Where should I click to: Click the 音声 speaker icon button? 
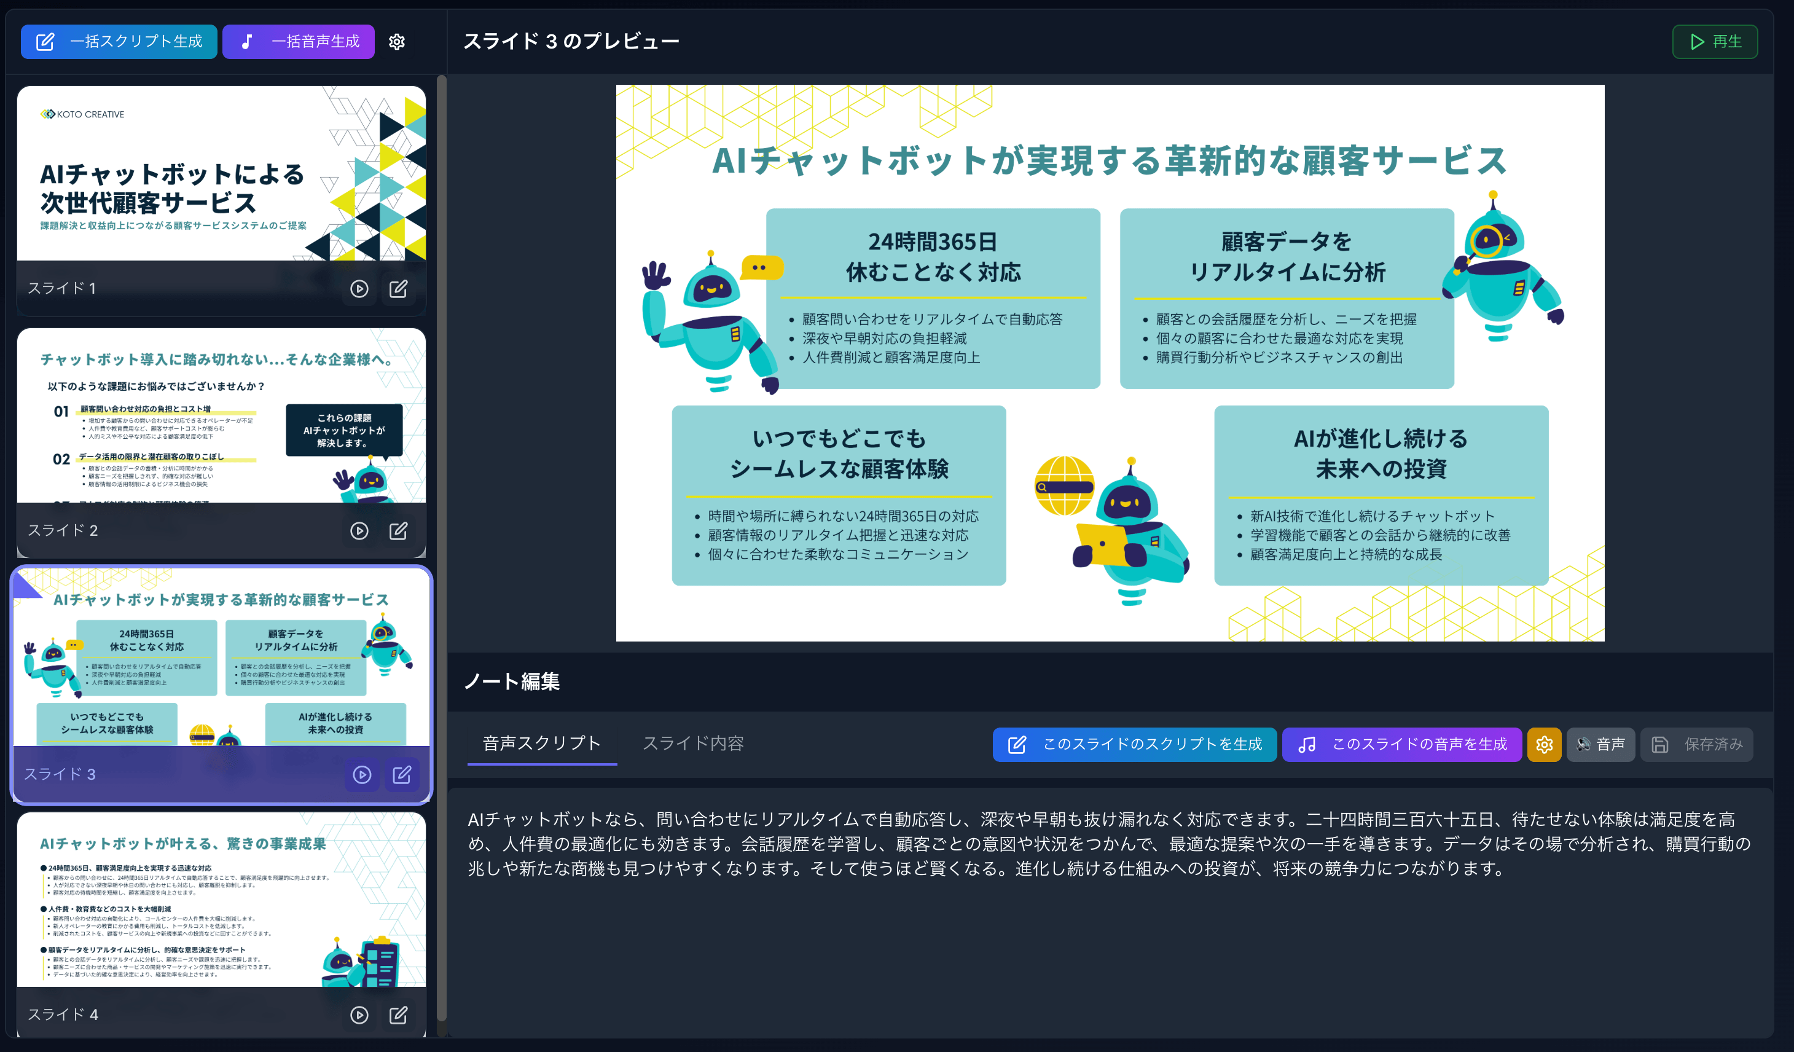(1600, 744)
